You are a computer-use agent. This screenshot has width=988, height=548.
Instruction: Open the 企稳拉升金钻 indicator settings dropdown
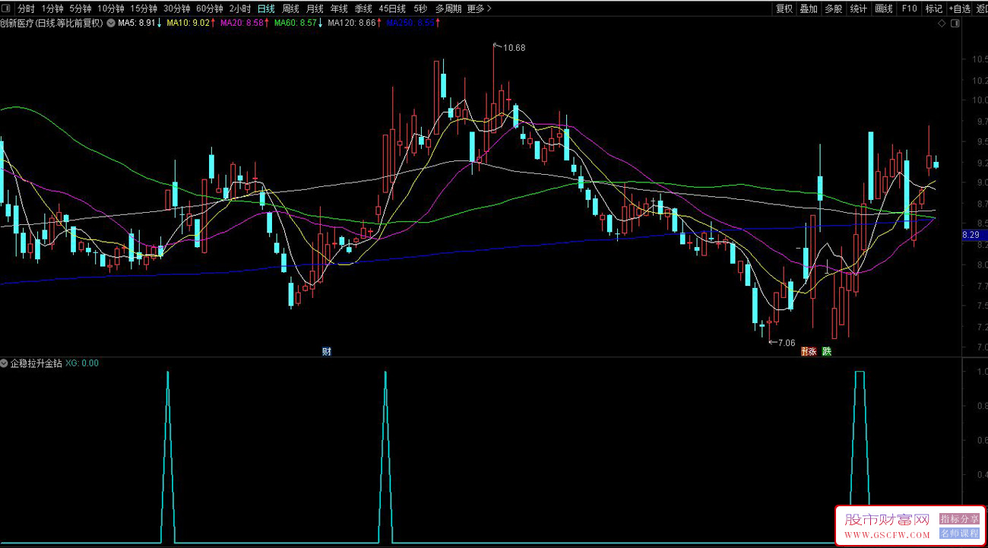coord(5,363)
